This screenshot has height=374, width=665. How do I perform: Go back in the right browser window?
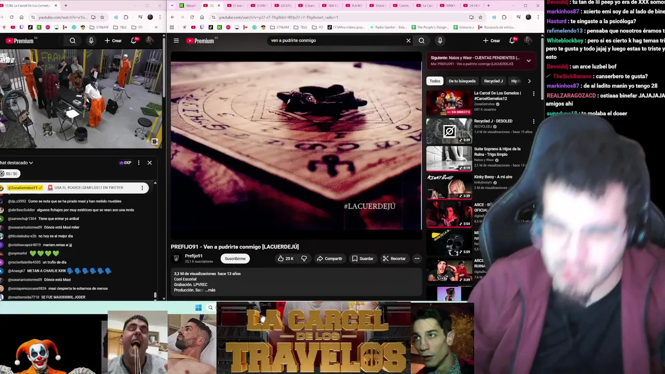click(x=172, y=17)
